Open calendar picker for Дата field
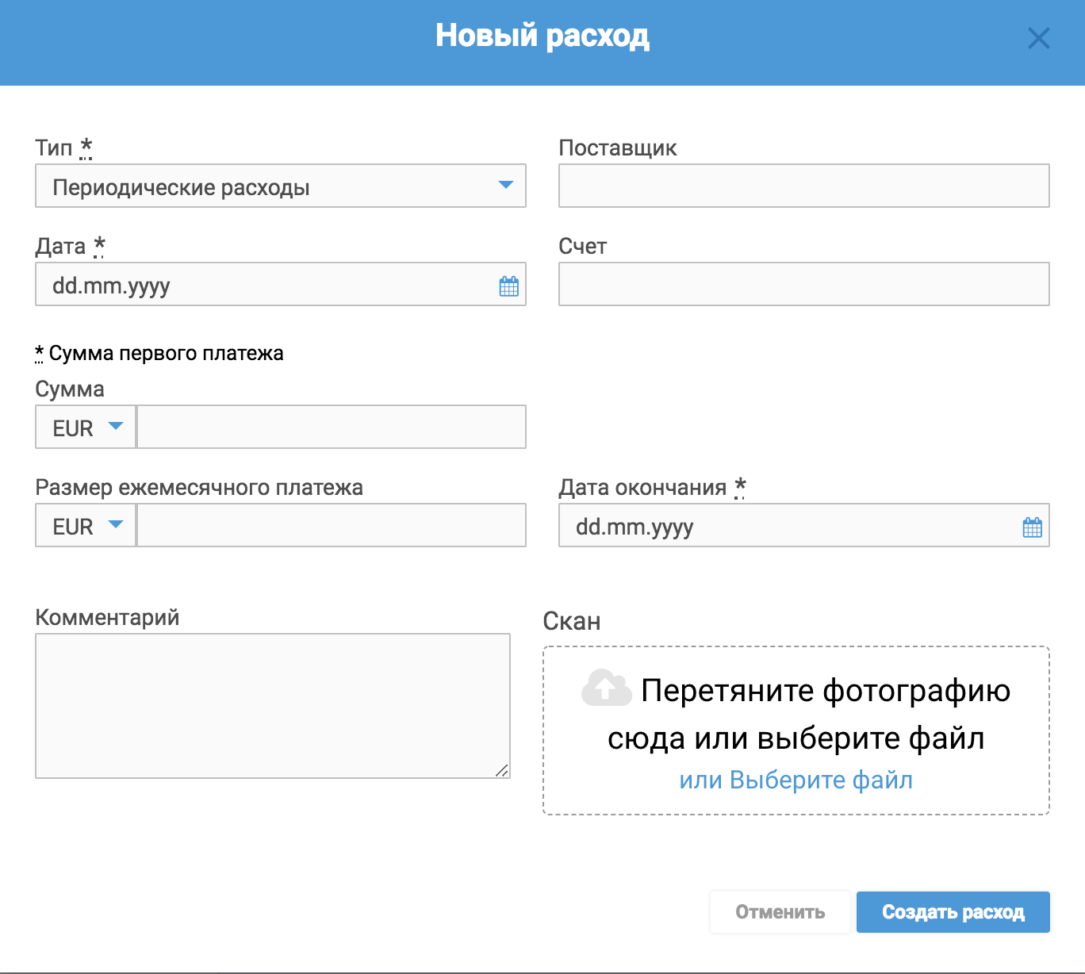Viewport: 1085px width, 974px height. click(x=509, y=286)
